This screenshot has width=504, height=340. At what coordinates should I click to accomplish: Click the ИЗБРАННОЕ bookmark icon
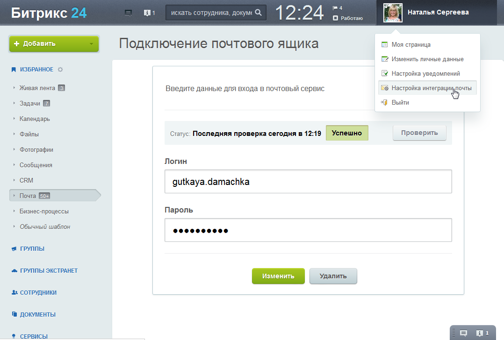[x=14, y=70]
